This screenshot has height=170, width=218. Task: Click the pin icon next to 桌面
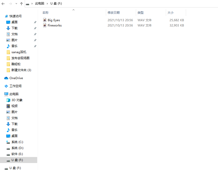(35, 22)
